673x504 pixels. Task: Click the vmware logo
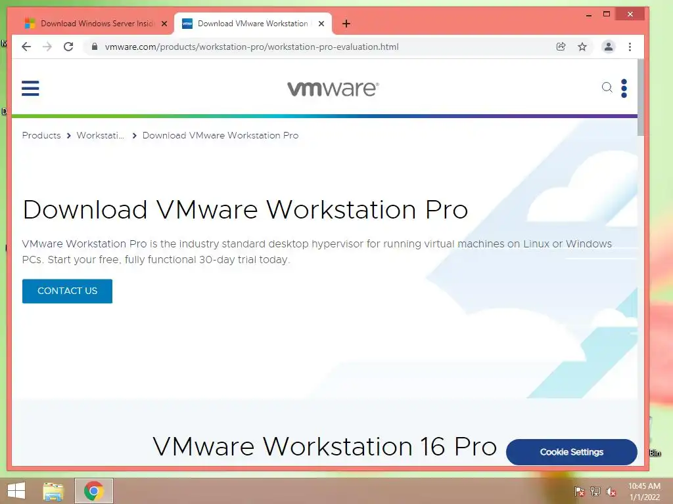[333, 89]
